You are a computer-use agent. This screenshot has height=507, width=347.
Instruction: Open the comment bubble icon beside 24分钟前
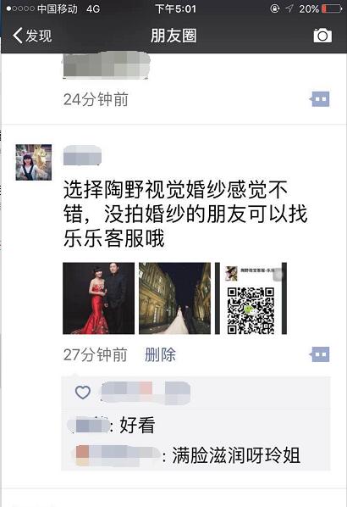point(319,99)
